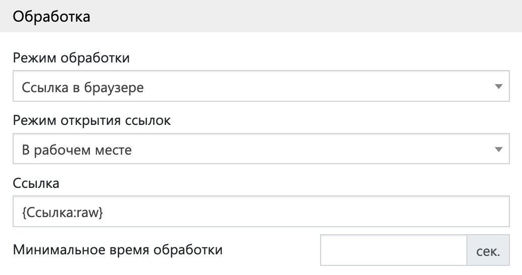Screen dimensions: 522x275
Task: Click the gray bar beside the "Обработка" title
Action: click(303, 16)
